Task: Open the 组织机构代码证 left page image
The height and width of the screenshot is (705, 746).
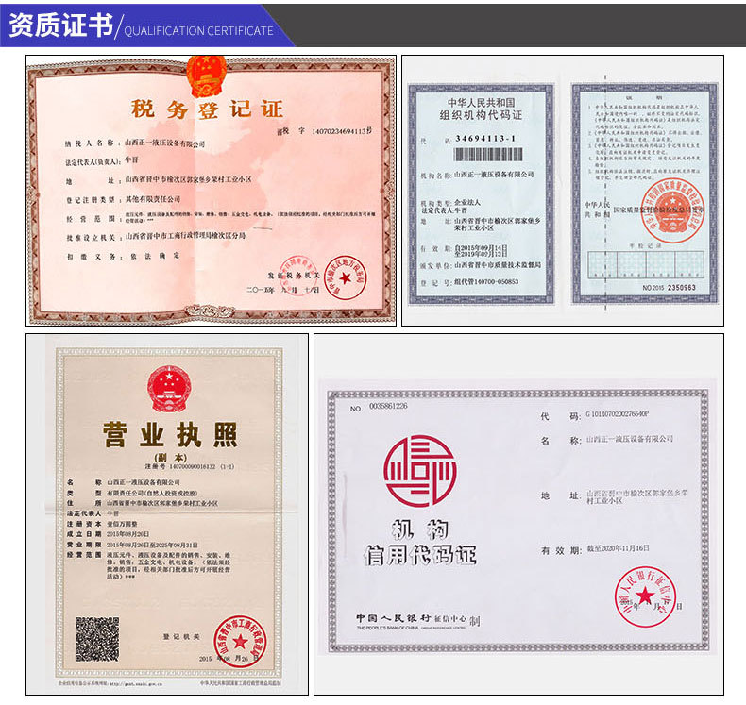Action: click(x=481, y=193)
